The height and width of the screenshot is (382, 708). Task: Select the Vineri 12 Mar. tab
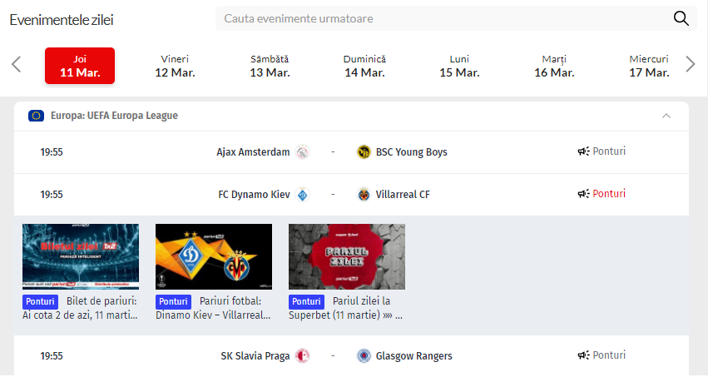[175, 66]
